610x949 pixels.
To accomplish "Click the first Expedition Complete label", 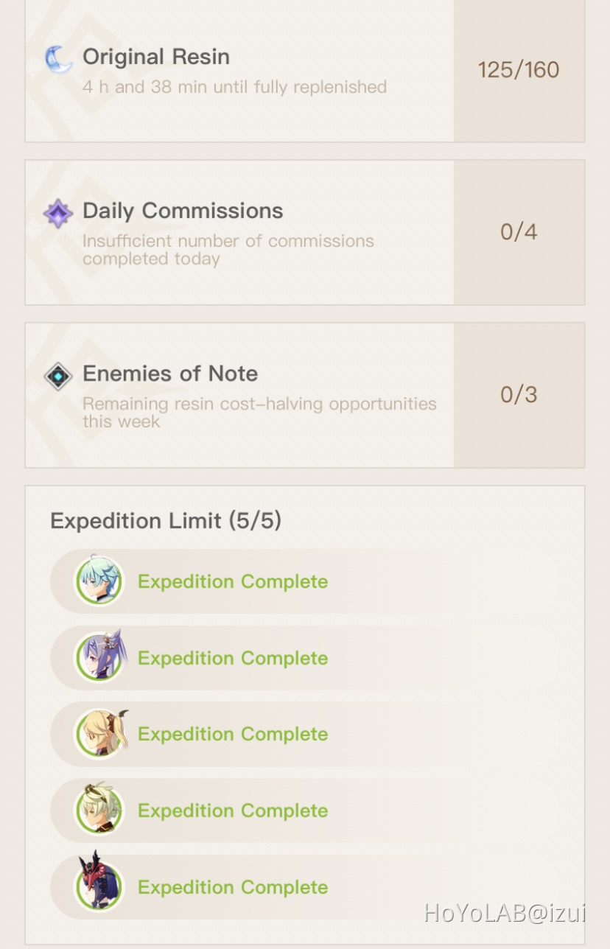I will 232,581.
